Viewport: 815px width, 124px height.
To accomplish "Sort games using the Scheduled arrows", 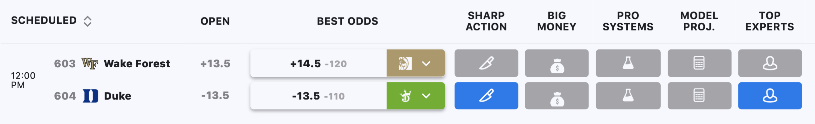I will pyautogui.click(x=87, y=21).
